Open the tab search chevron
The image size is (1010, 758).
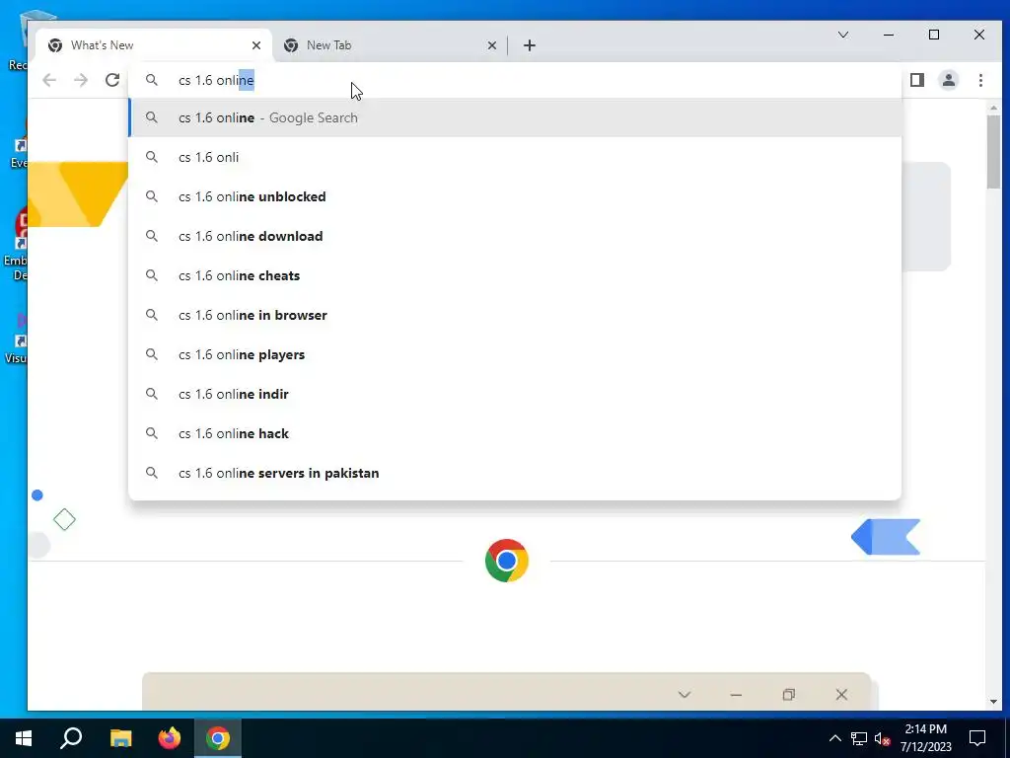pyautogui.click(x=843, y=35)
